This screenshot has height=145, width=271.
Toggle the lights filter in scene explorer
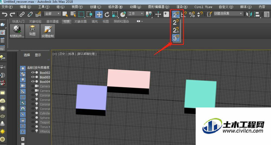pos(23,80)
